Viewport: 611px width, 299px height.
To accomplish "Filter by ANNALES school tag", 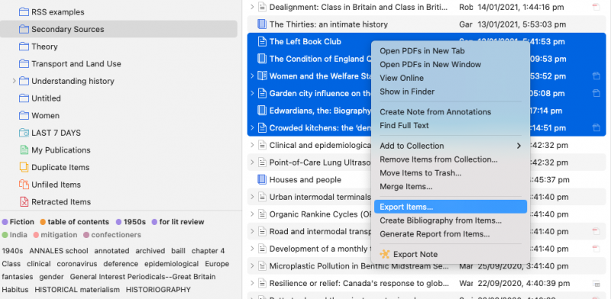I will [59, 251].
